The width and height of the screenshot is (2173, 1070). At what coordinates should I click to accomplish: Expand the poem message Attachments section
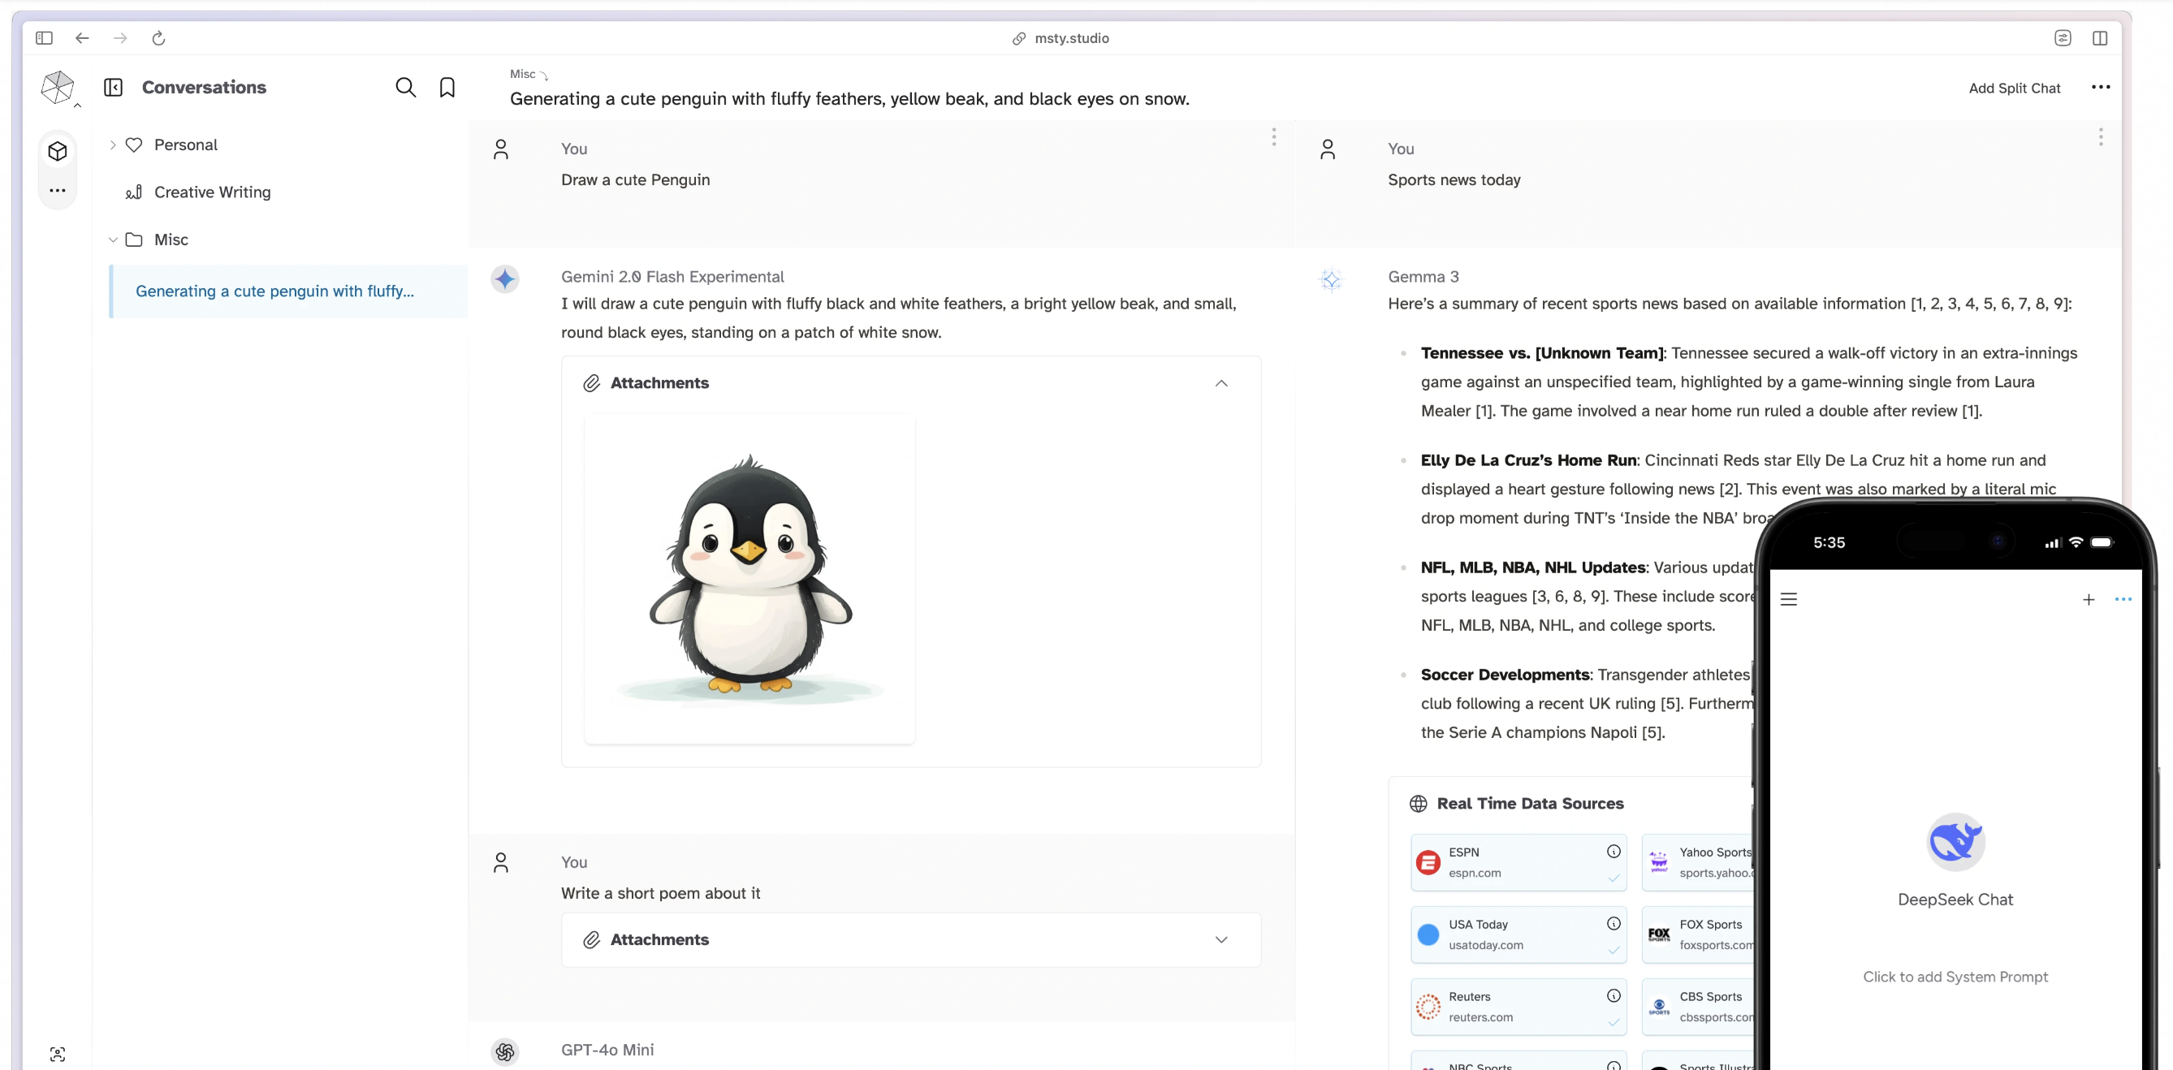(x=1220, y=938)
